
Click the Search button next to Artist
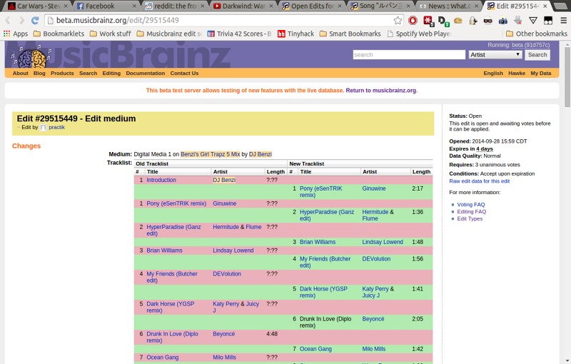[x=537, y=54]
